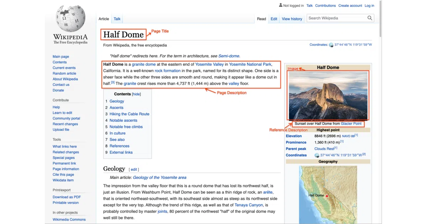Click the globe icon in infobox Coordinates row
The width and height of the screenshot is (427, 224).
coord(317,155)
